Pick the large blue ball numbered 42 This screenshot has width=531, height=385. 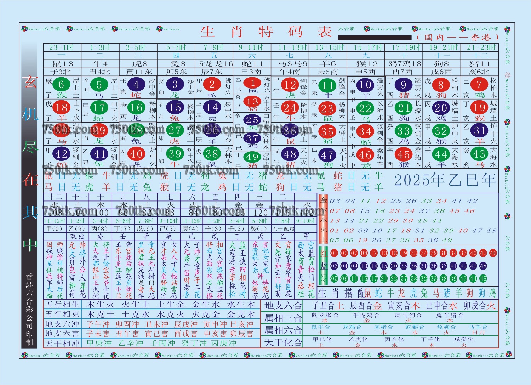coord(61,154)
